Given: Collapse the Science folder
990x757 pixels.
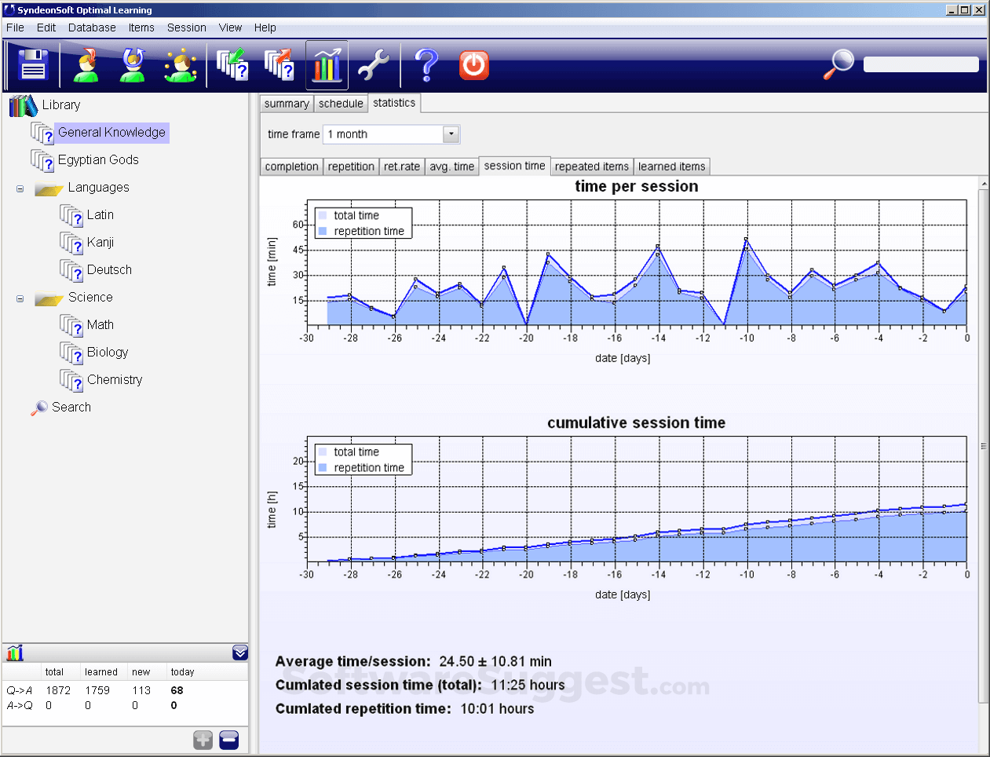Looking at the screenshot, I should tap(20, 298).
